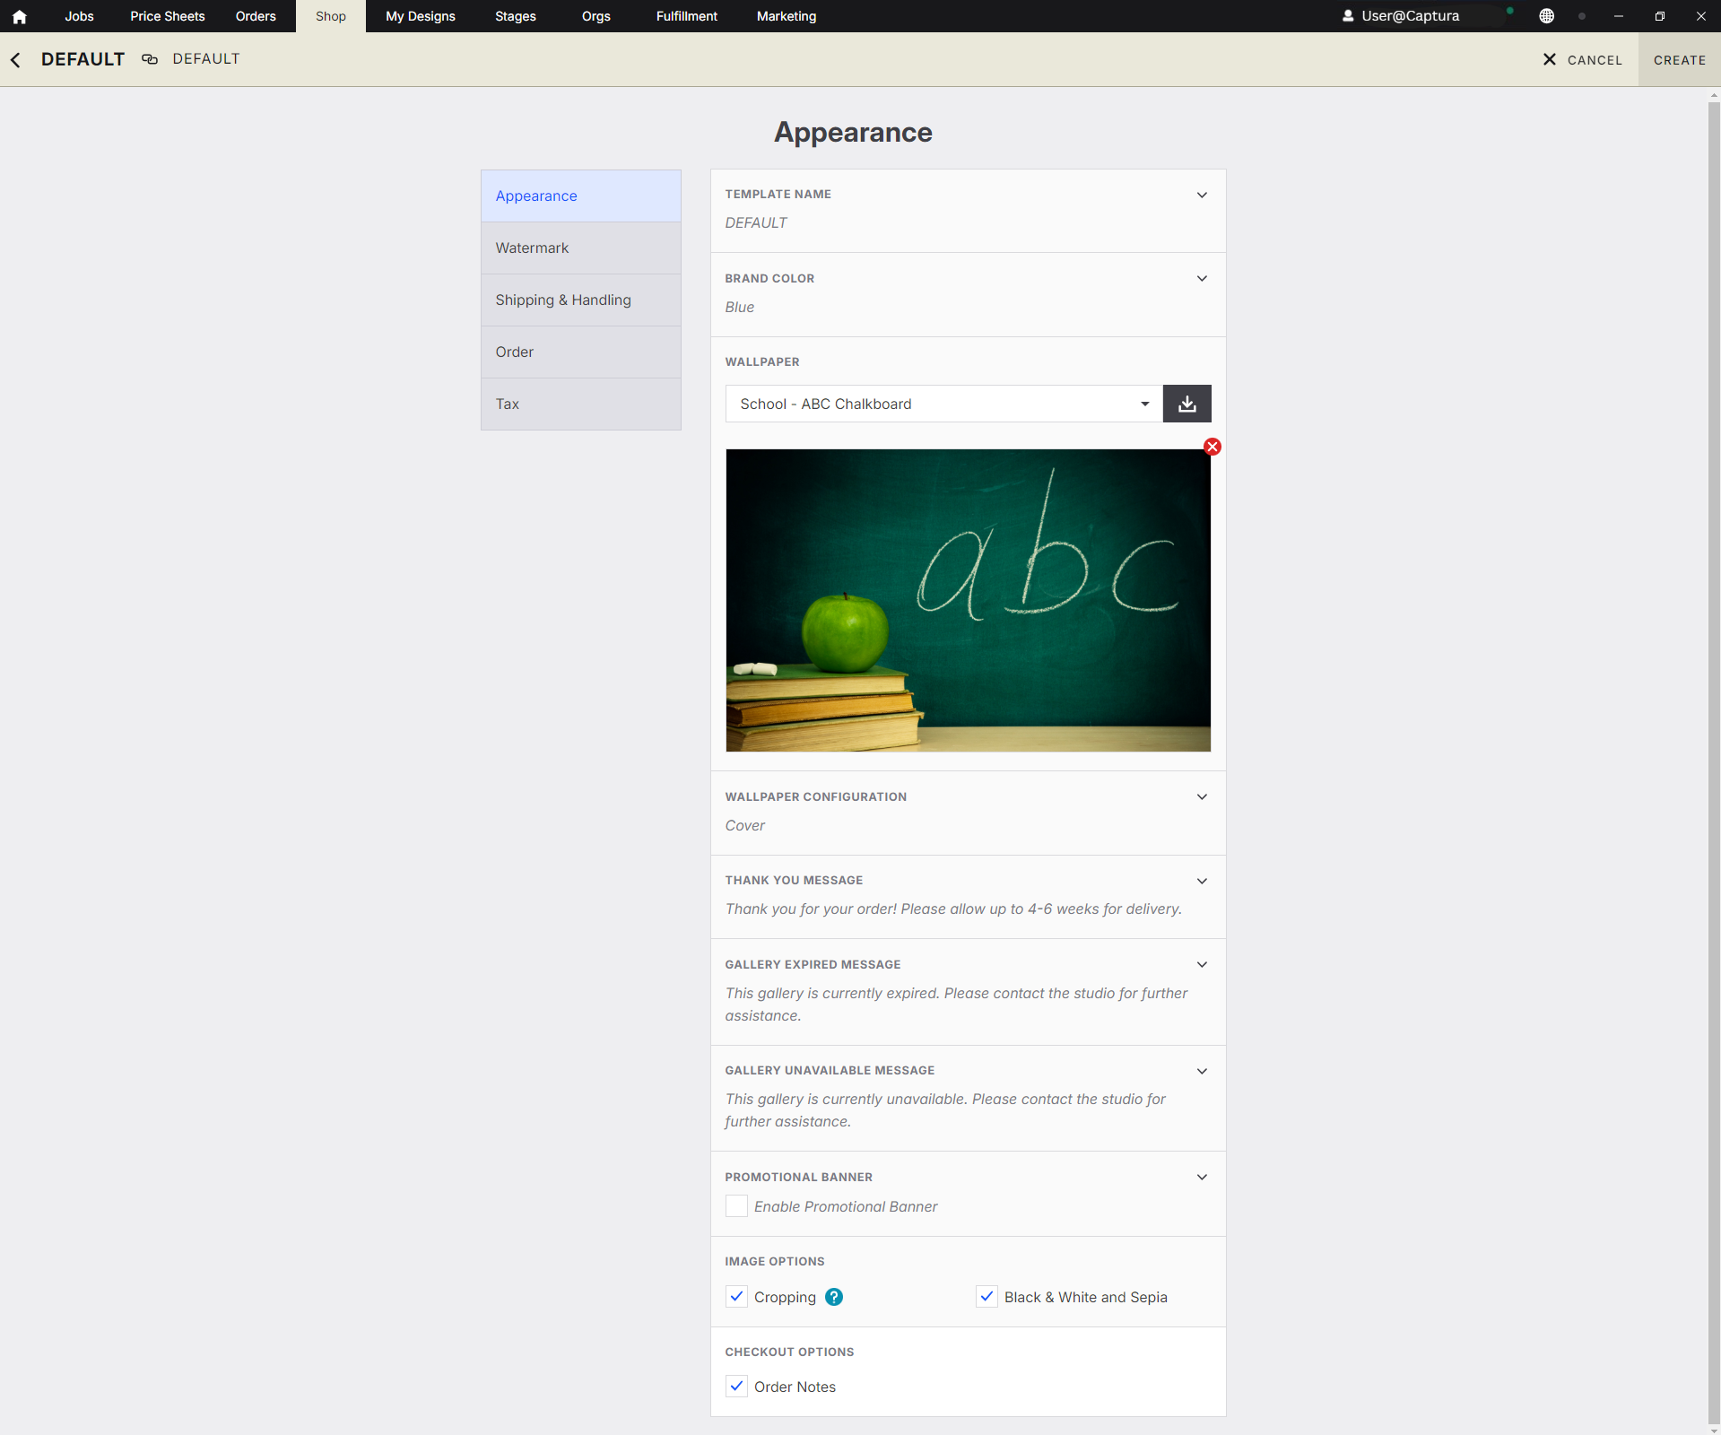Remove wallpaper with red X icon
This screenshot has width=1721, height=1435.
(x=1213, y=447)
